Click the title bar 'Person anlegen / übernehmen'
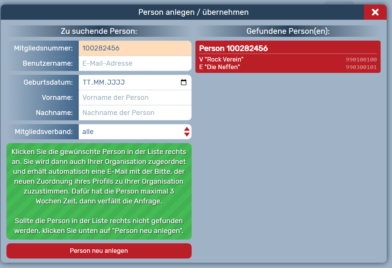Viewport: 392px width, 268px height. (194, 12)
